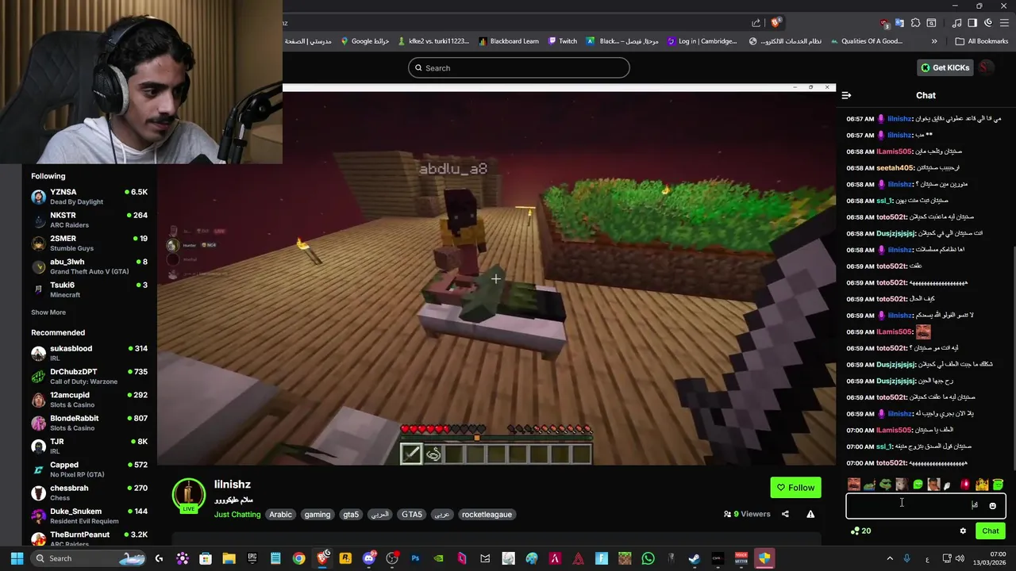Image resolution: width=1016 pixels, height=571 pixels.
Task: Send message with the Chat button
Action: [x=991, y=531]
